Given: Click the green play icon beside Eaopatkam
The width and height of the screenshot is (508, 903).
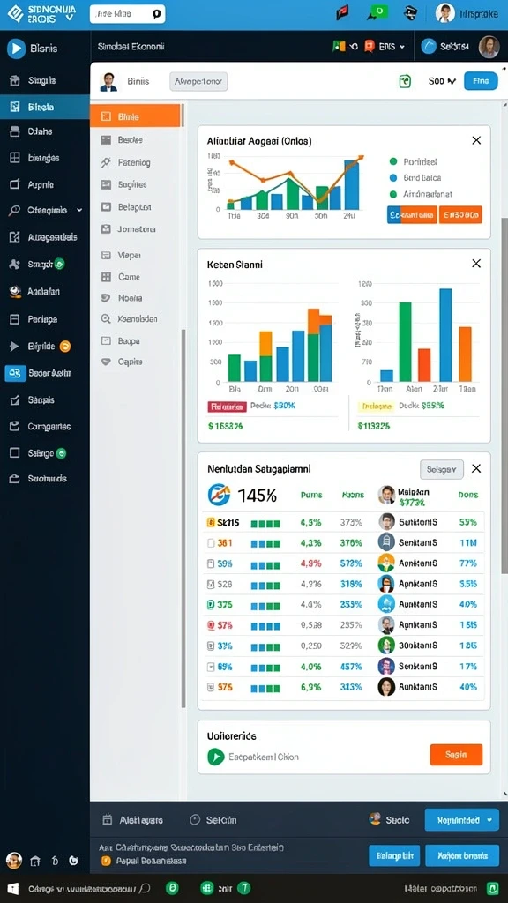Looking at the screenshot, I should pos(216,757).
